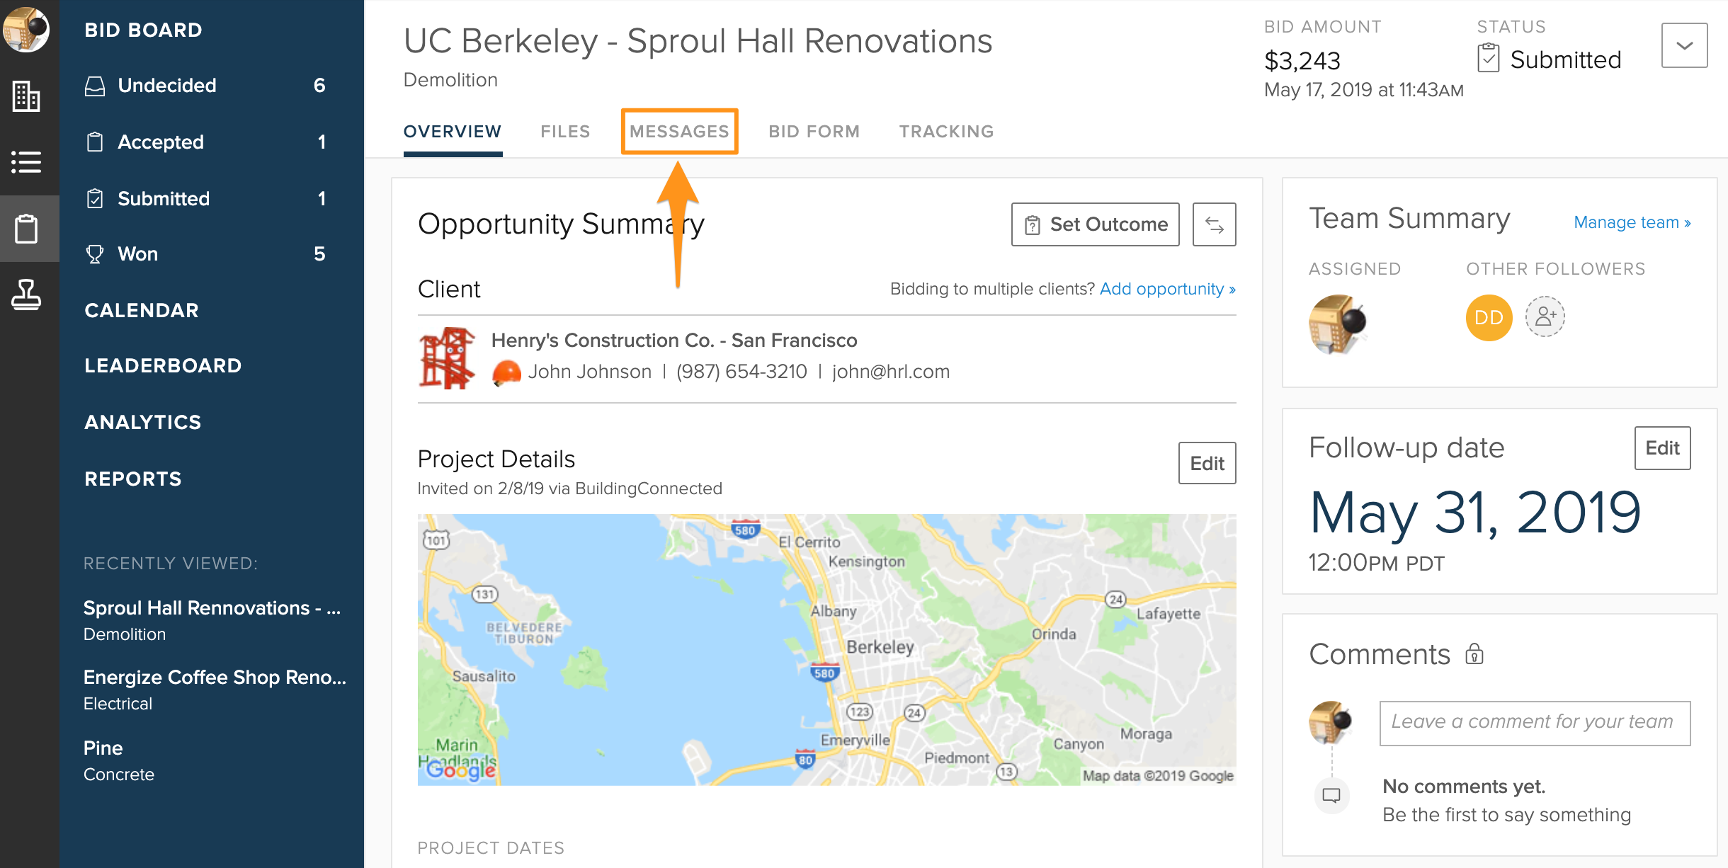Click the swap arrows icon beside Set Outcome

pos(1214,224)
